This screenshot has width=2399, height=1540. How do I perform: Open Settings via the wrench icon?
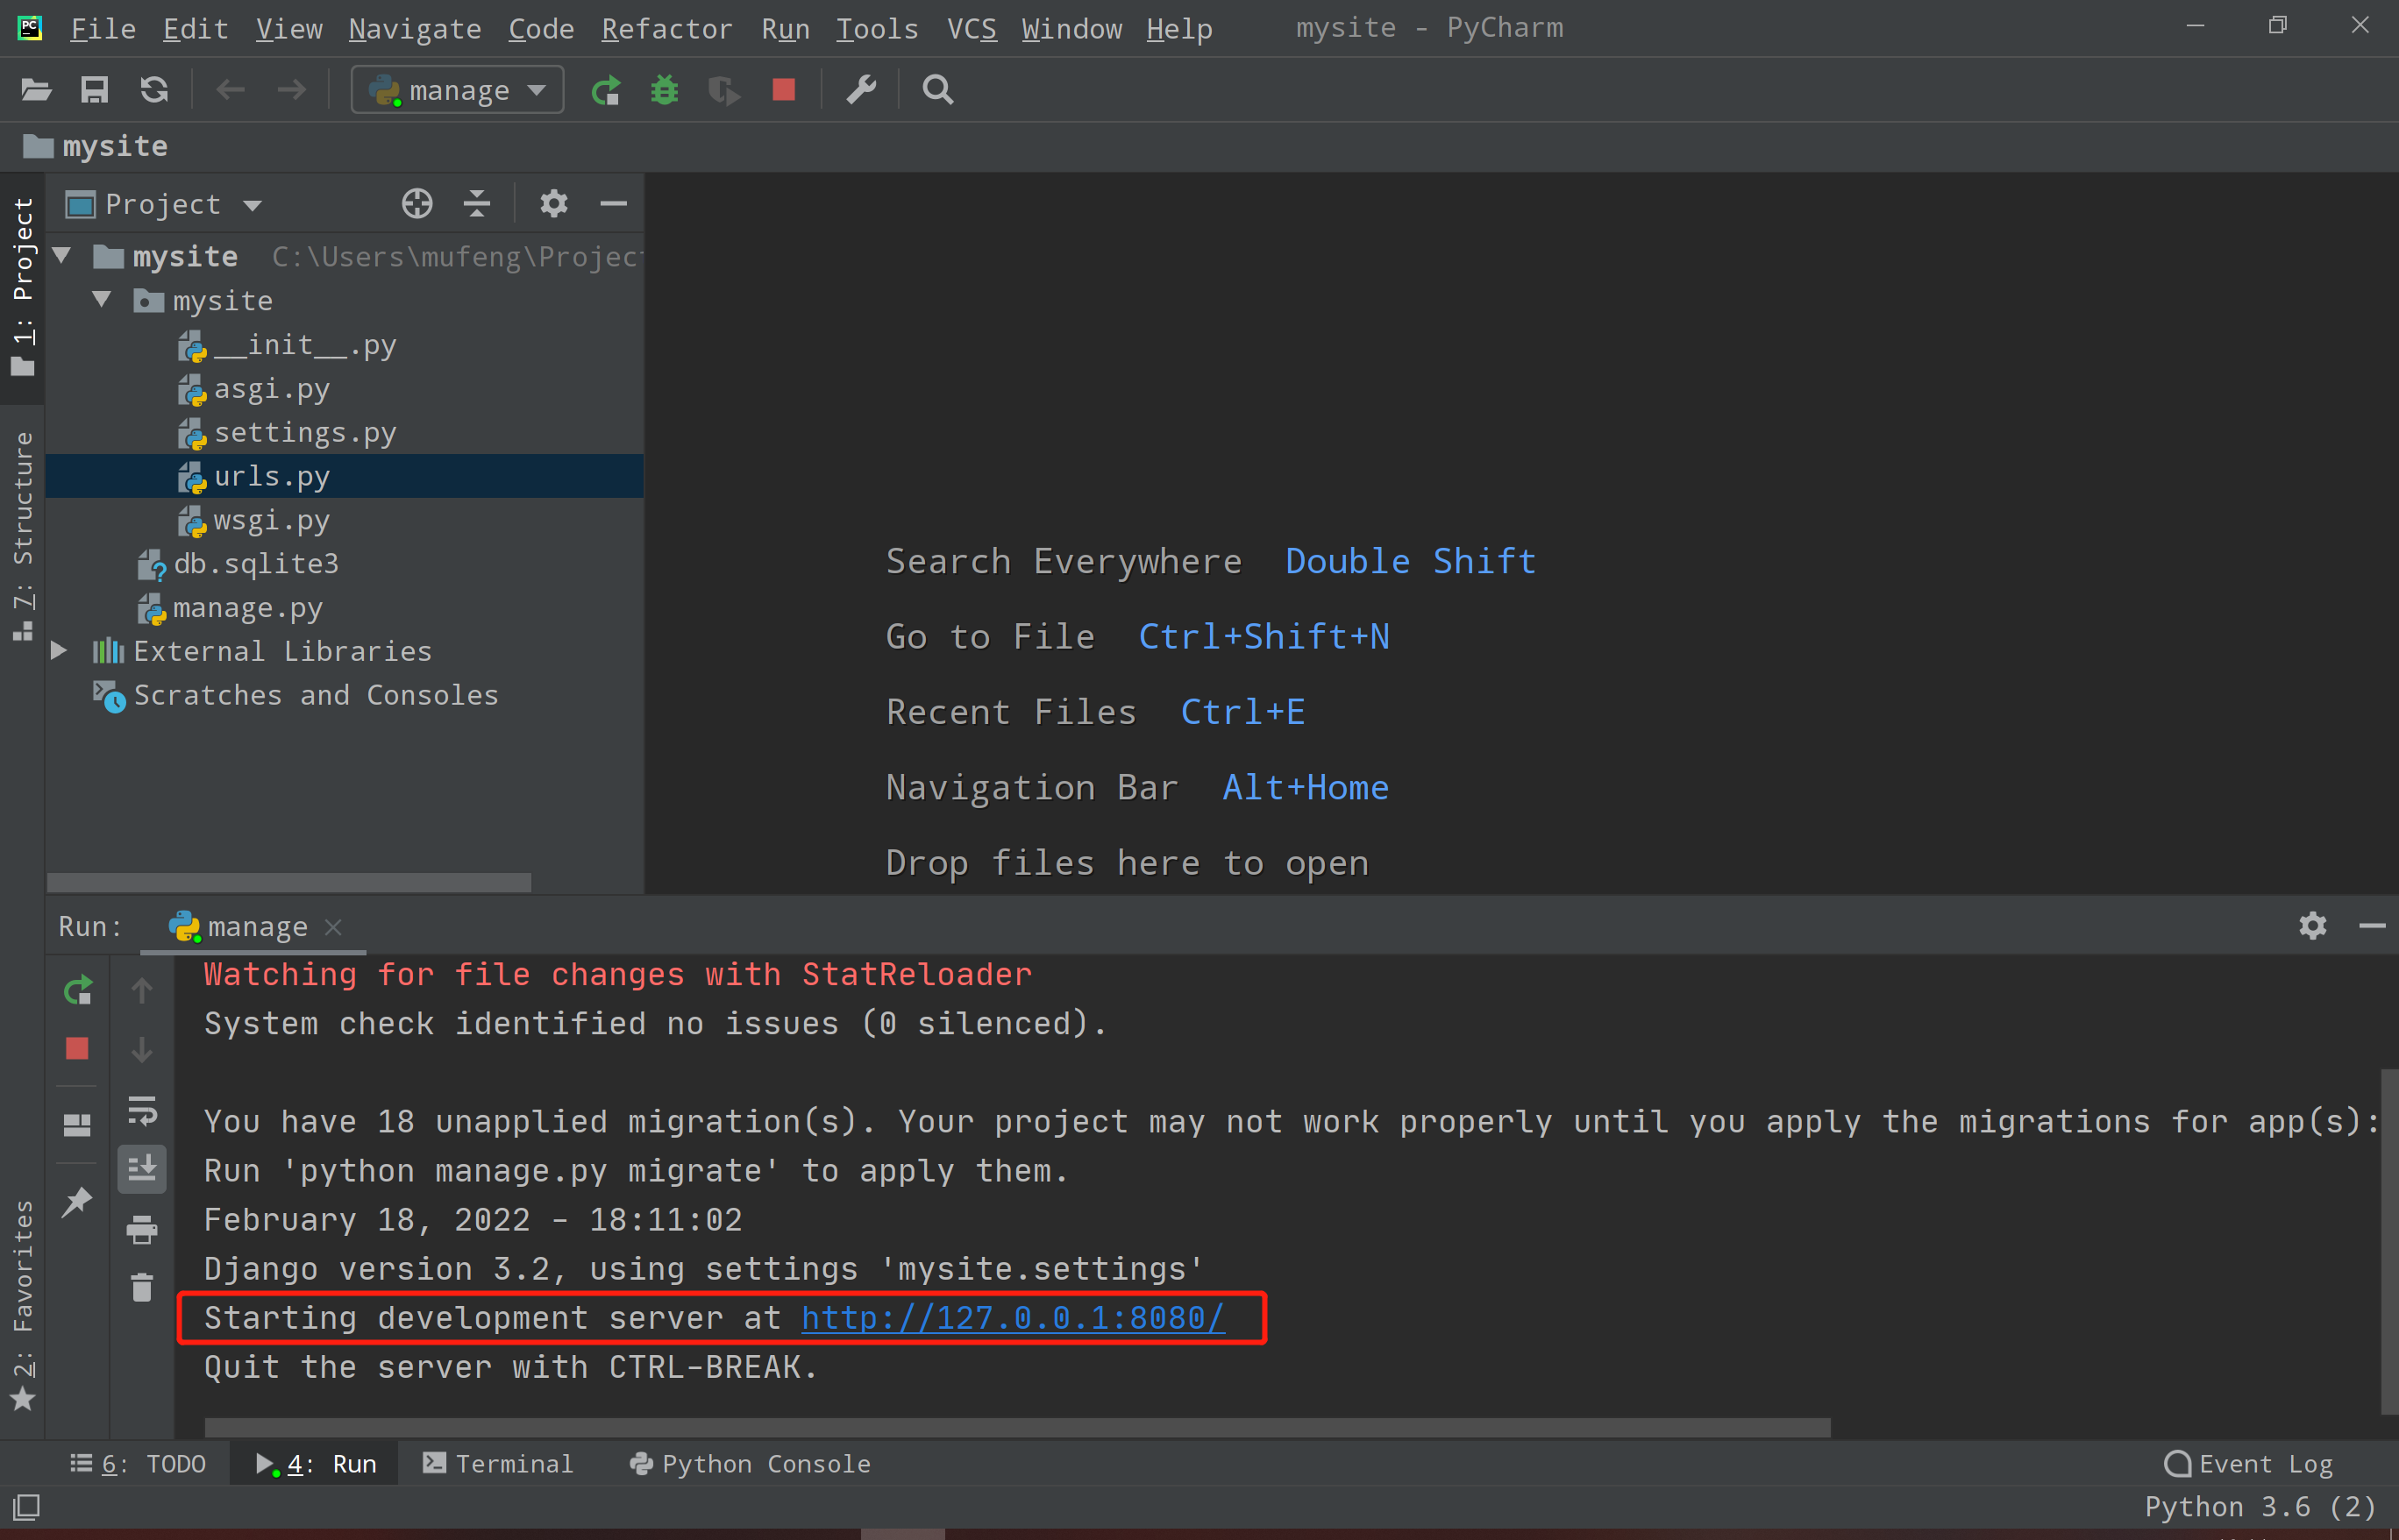click(x=861, y=90)
